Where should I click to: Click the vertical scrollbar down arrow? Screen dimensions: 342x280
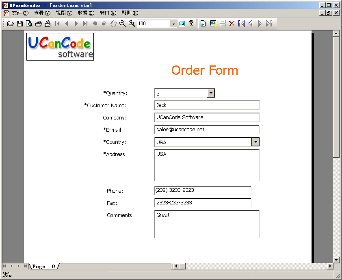tap(336, 260)
